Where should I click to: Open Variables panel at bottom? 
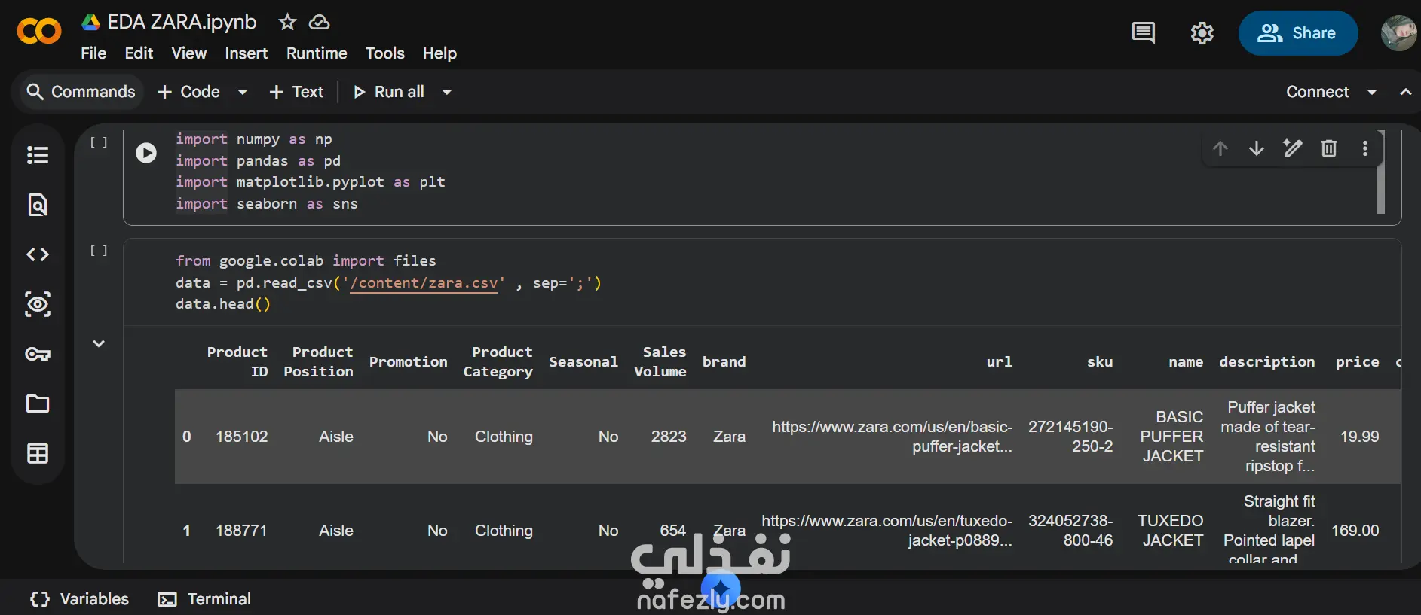click(x=79, y=599)
